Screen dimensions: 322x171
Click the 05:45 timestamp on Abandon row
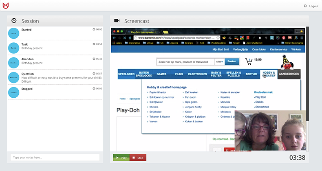[97, 59]
